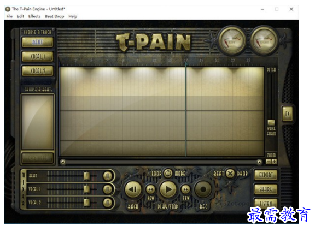This screenshot has width=315, height=232.
Task: Click the timeline scrollbar left arrow
Action: coord(63,162)
